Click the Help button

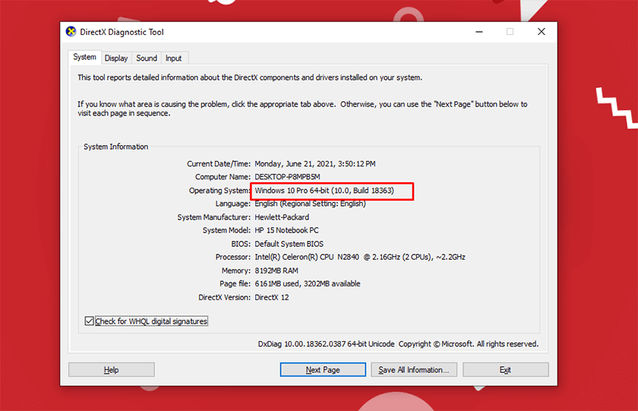tap(112, 369)
